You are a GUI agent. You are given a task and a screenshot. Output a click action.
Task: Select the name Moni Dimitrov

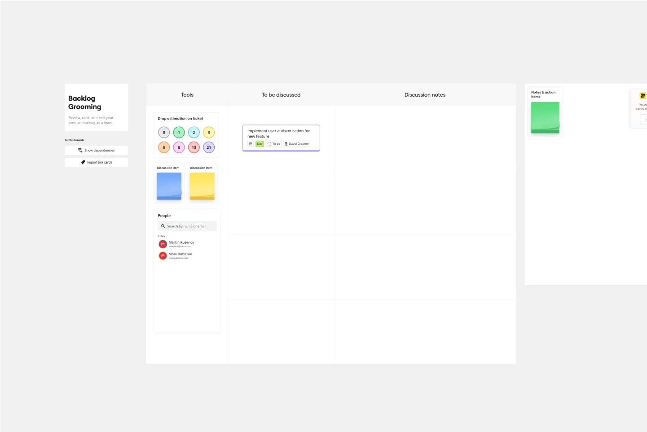pyautogui.click(x=180, y=254)
